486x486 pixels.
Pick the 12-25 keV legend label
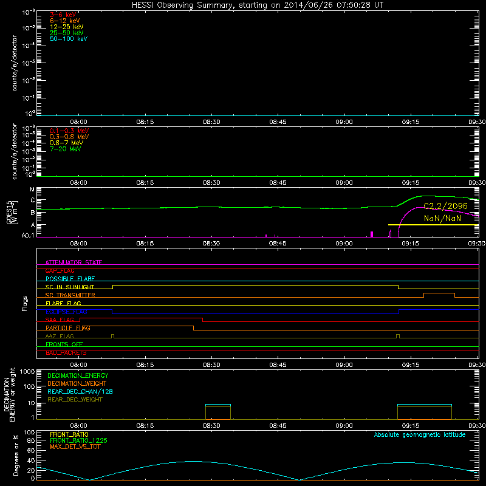tap(67, 27)
